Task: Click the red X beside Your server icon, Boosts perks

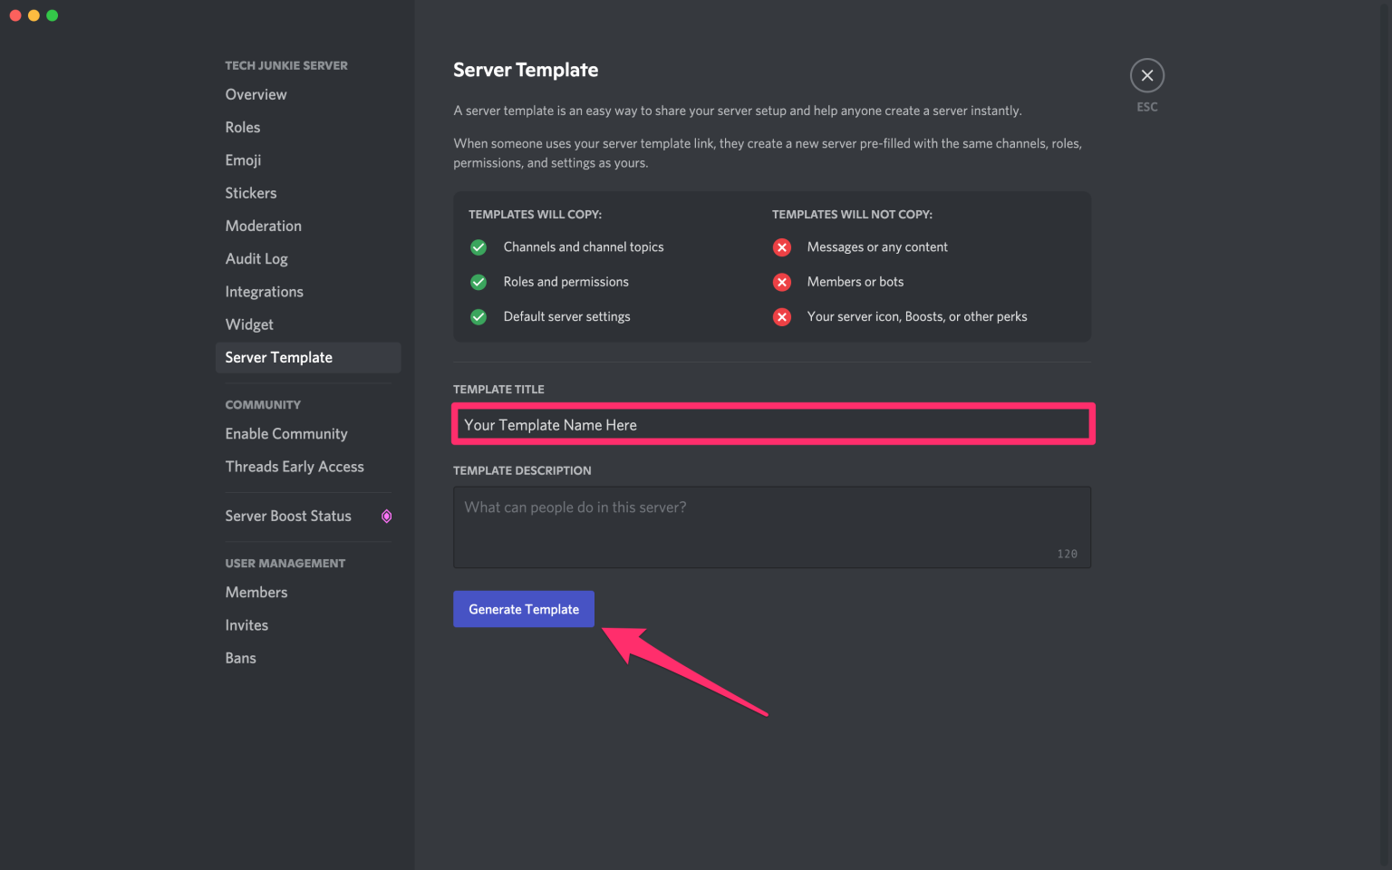Action: tap(782, 316)
